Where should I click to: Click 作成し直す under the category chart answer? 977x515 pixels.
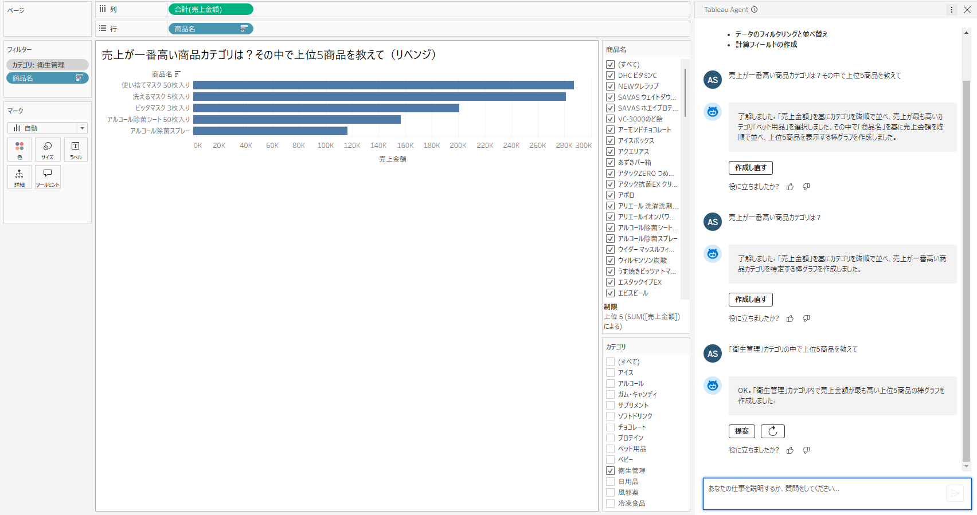pyautogui.click(x=751, y=300)
